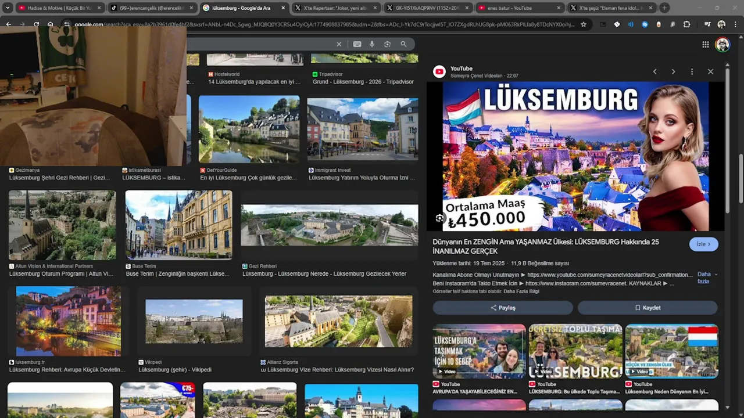The height and width of the screenshot is (418, 744).
Task: Expand description with 'Daha fazla'
Action: tap(706, 278)
